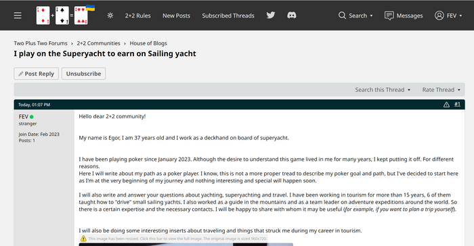Image resolution: width=474 pixels, height=246 pixels.
Task: Click the Search magnifier icon
Action: 342,16
